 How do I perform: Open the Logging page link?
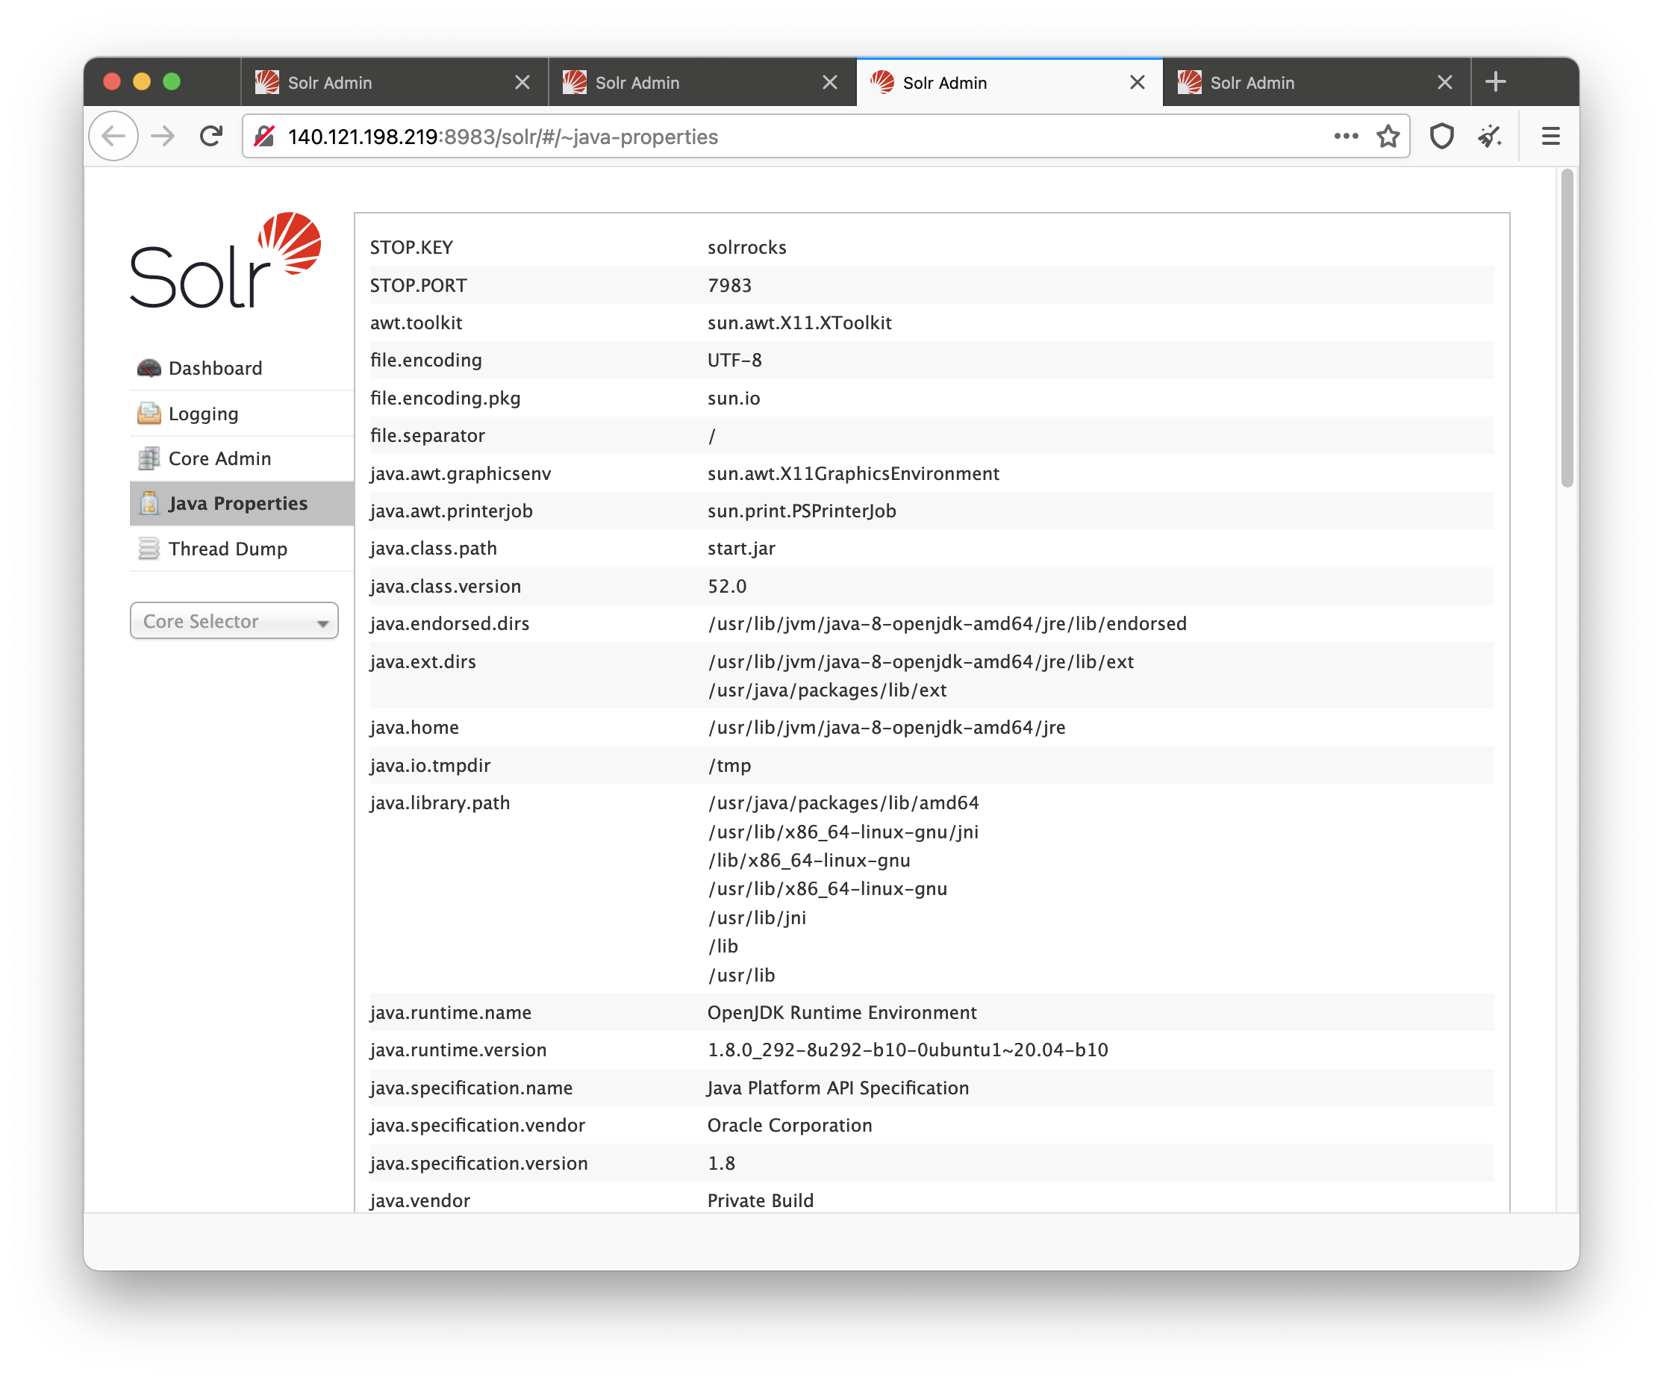tap(204, 414)
